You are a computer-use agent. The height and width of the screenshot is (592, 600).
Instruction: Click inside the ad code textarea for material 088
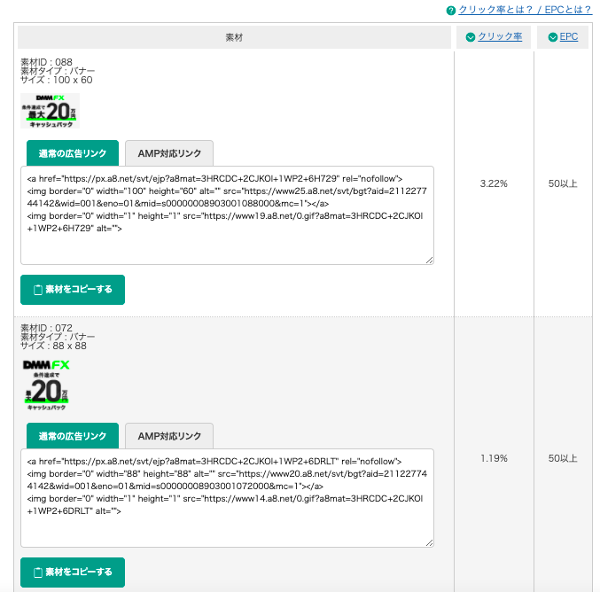(x=227, y=214)
